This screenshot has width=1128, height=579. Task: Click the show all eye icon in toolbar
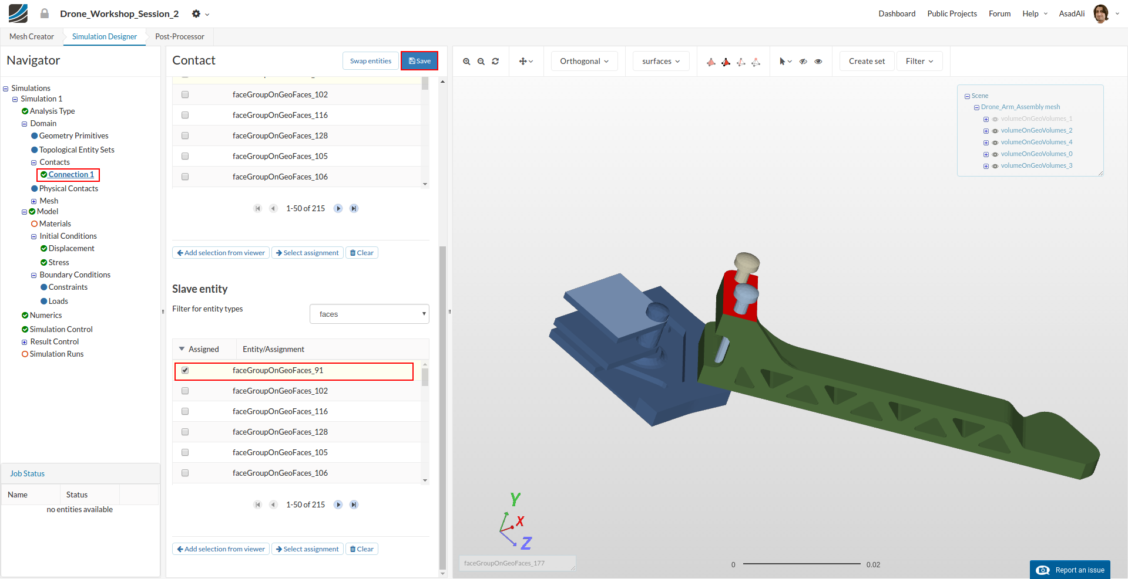point(818,62)
